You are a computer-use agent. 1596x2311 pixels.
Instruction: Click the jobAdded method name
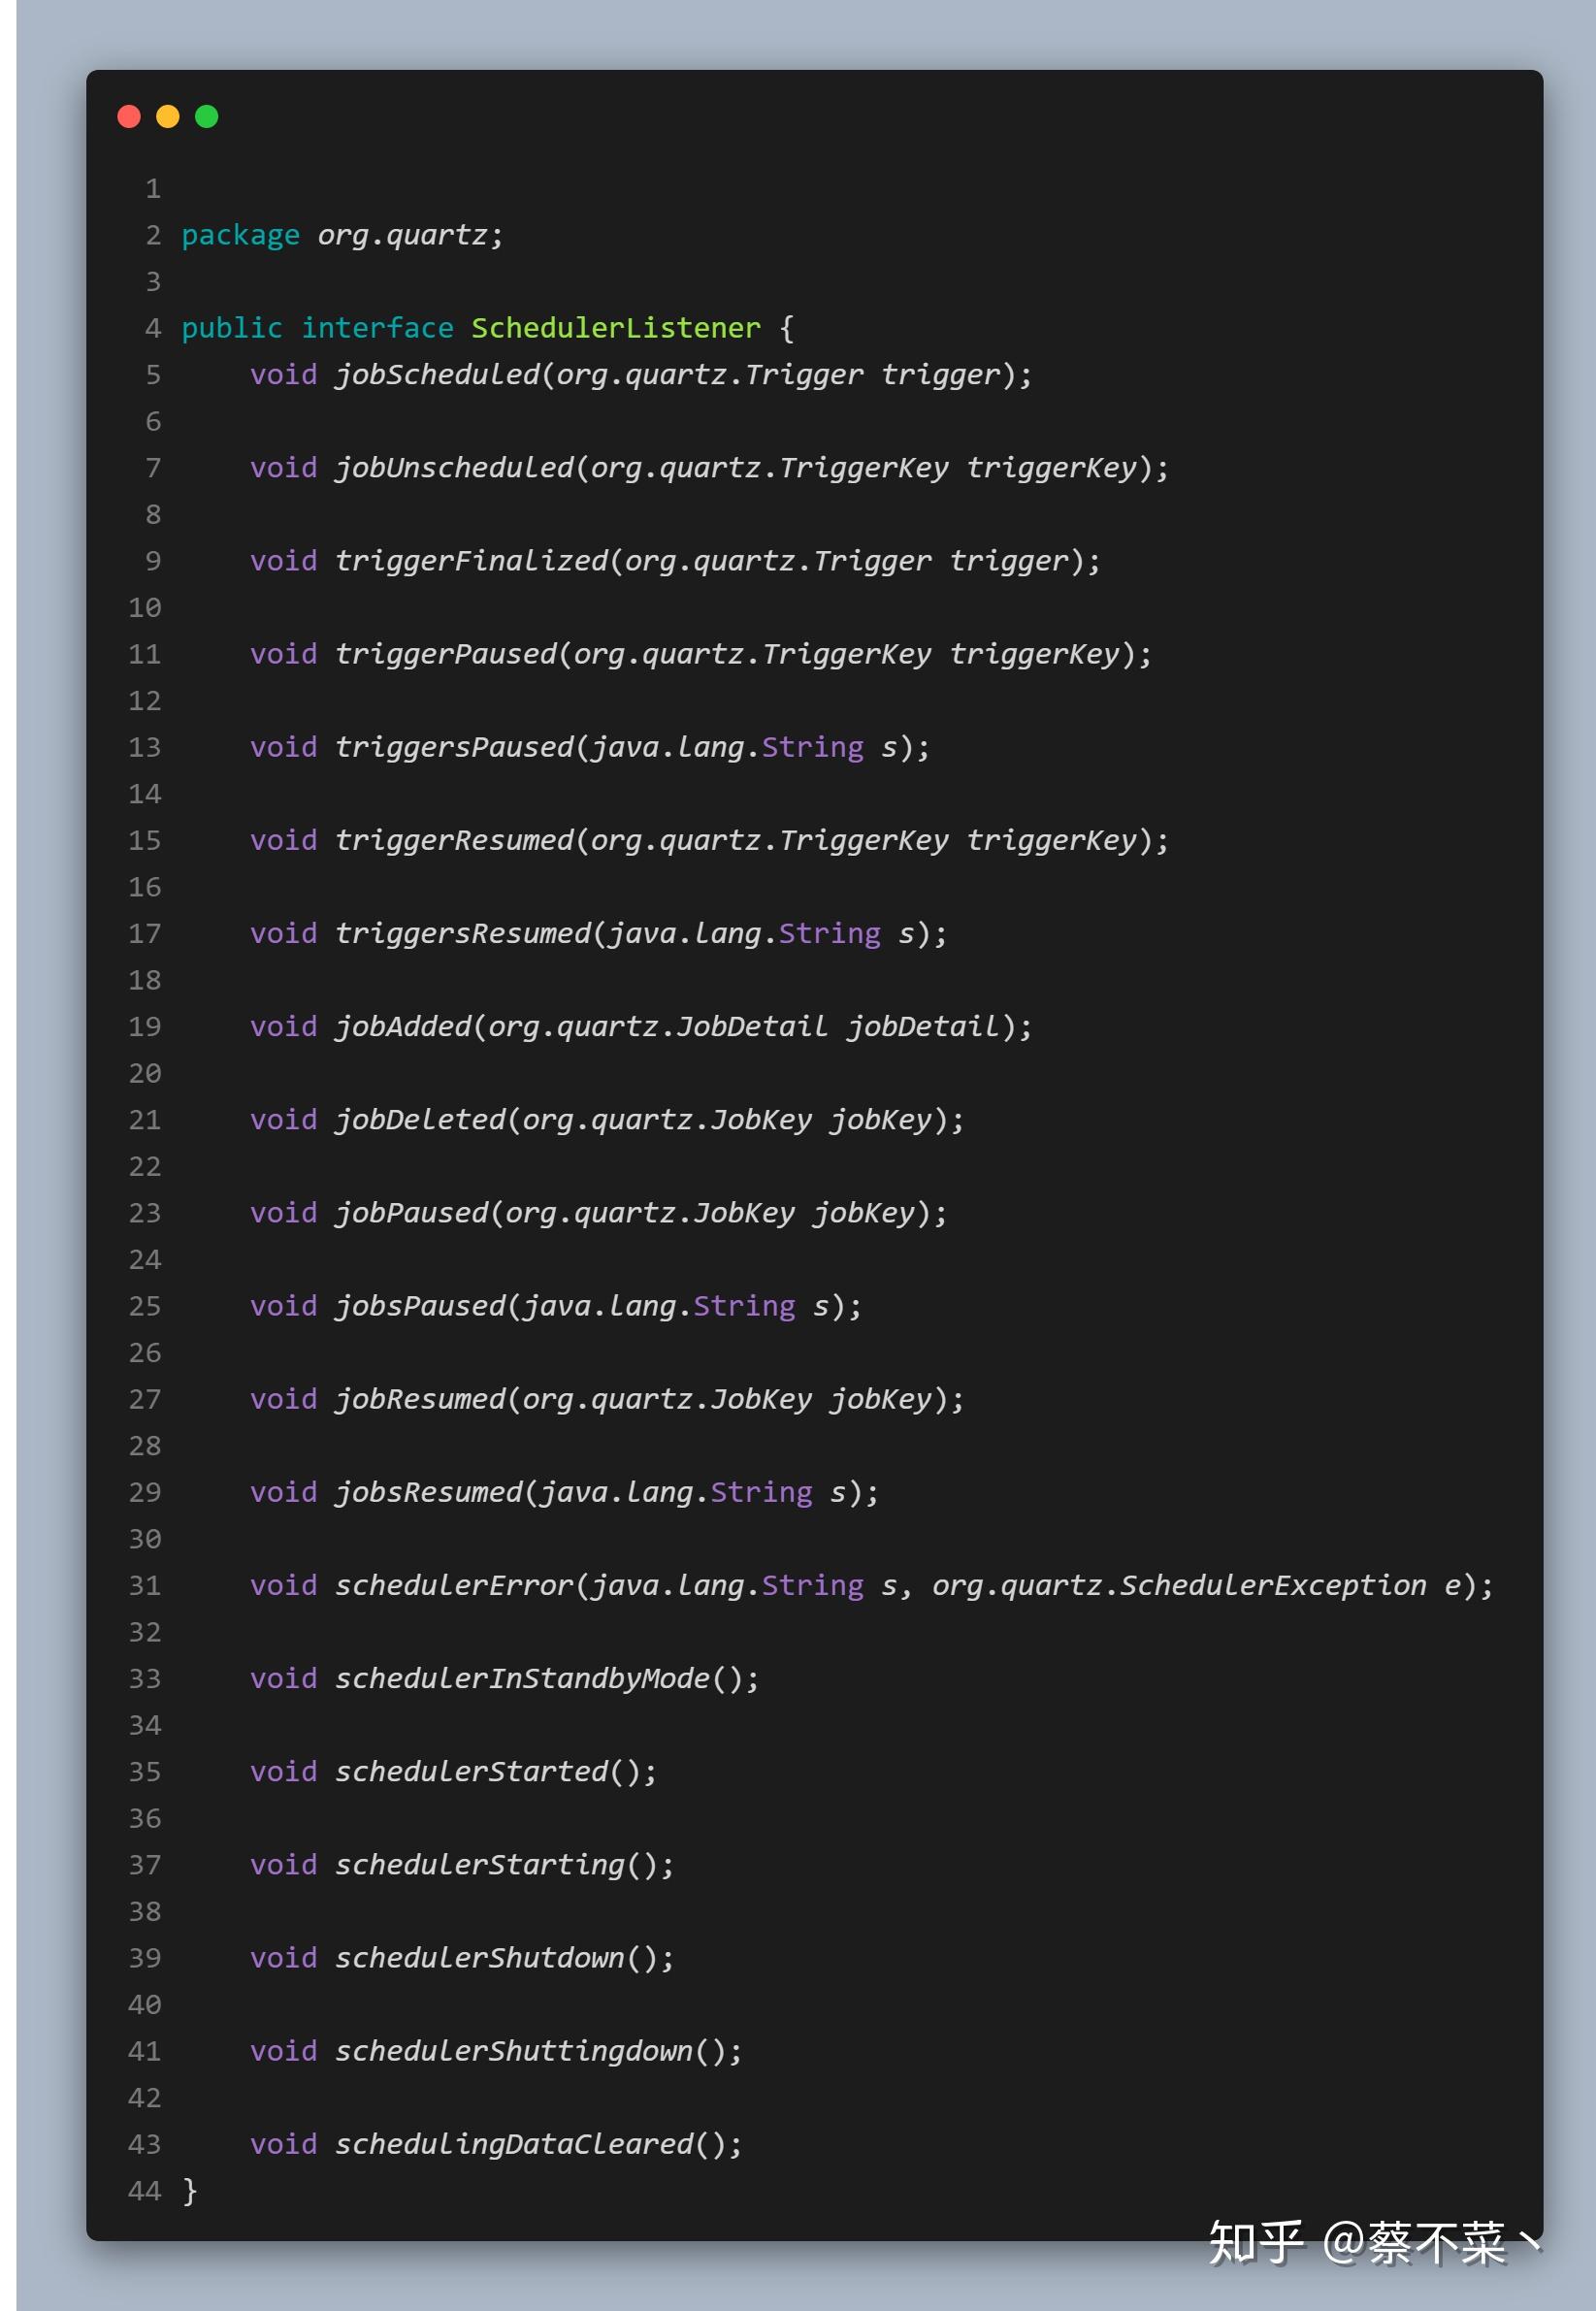coord(403,1026)
